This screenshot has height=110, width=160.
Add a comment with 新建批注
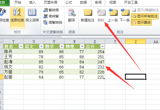pos(88,15)
